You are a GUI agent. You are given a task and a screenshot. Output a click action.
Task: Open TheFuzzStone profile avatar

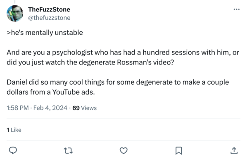15,13
